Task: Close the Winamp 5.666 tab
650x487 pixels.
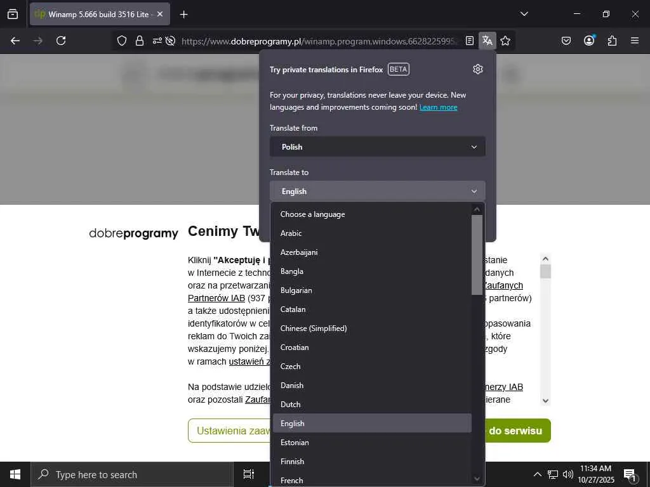Action: pos(160,14)
